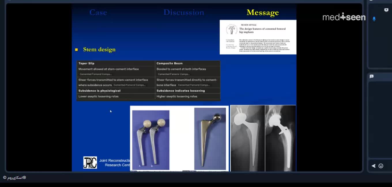392x187 pixels.
Task: Select the yellow "Message" heading
Action: (263, 13)
